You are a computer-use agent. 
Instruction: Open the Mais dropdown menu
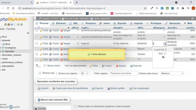pyautogui.click(x=188, y=23)
